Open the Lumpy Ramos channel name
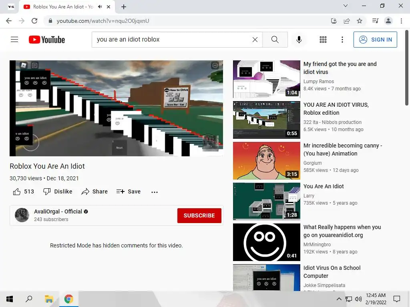Screen dimensions: 410x307 tap(318, 82)
